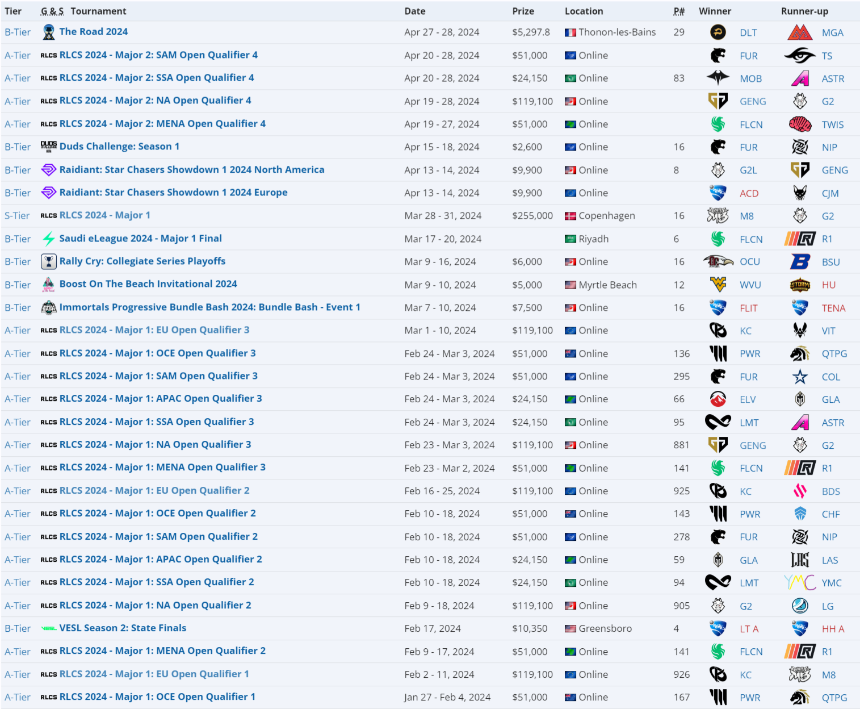Click the ELV winner team logo
The width and height of the screenshot is (860, 709).
pos(718,399)
